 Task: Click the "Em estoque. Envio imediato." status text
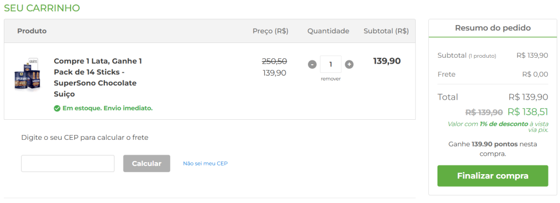[x=108, y=108]
